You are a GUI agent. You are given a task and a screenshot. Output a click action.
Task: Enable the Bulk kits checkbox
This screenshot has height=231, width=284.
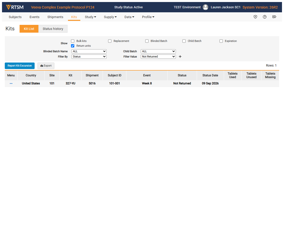pos(73,41)
